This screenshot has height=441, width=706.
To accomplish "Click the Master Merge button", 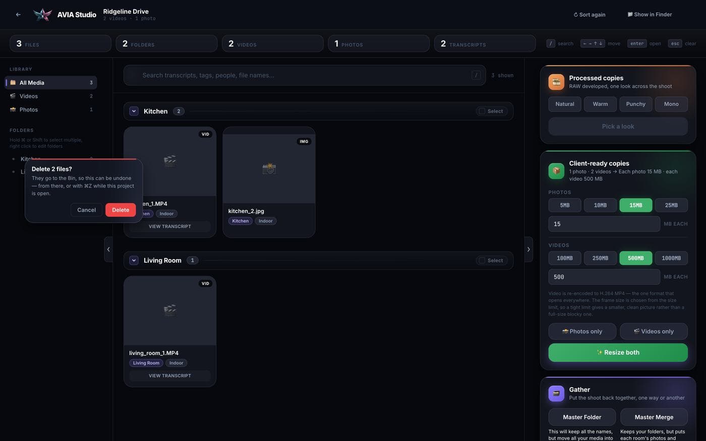I will (654, 417).
